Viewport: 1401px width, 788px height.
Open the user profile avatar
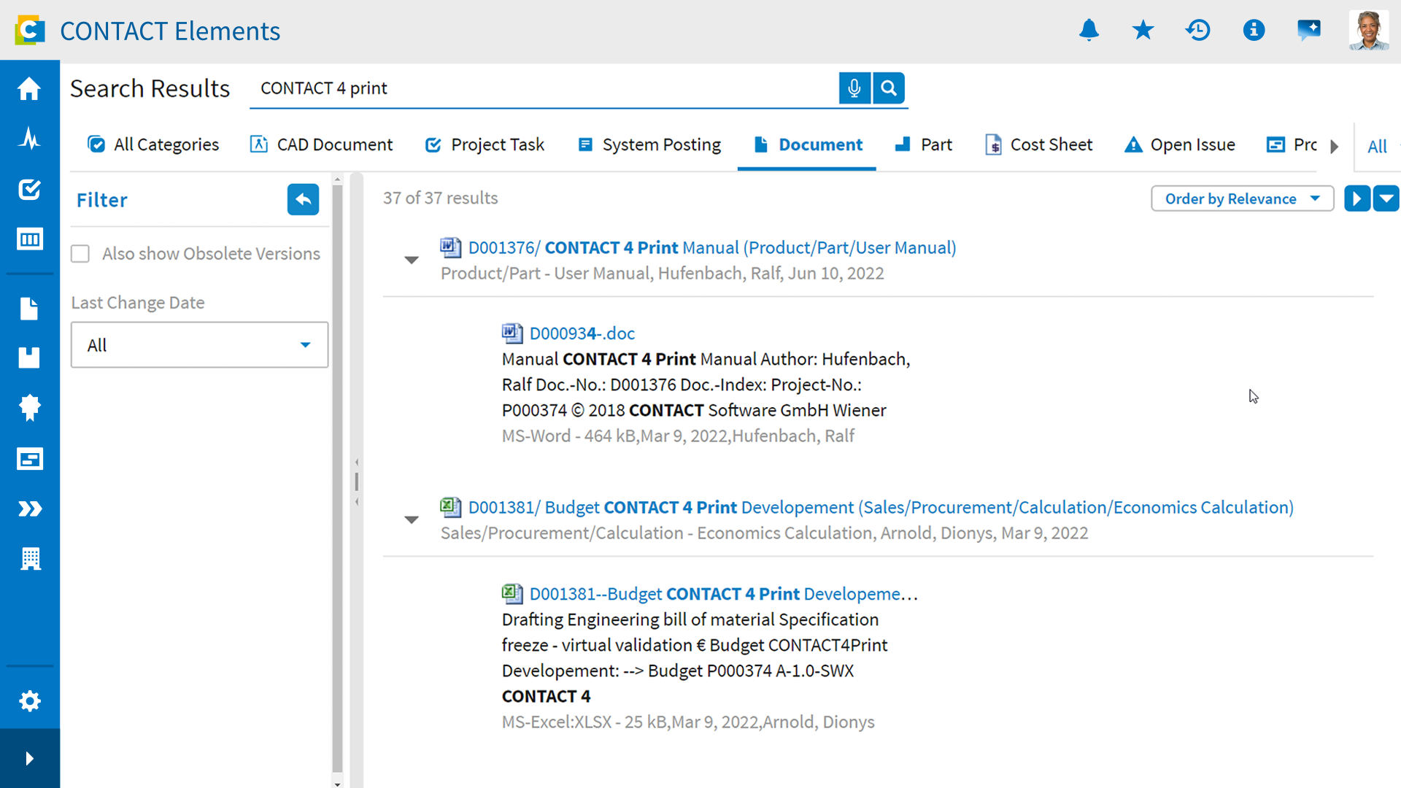point(1368,31)
